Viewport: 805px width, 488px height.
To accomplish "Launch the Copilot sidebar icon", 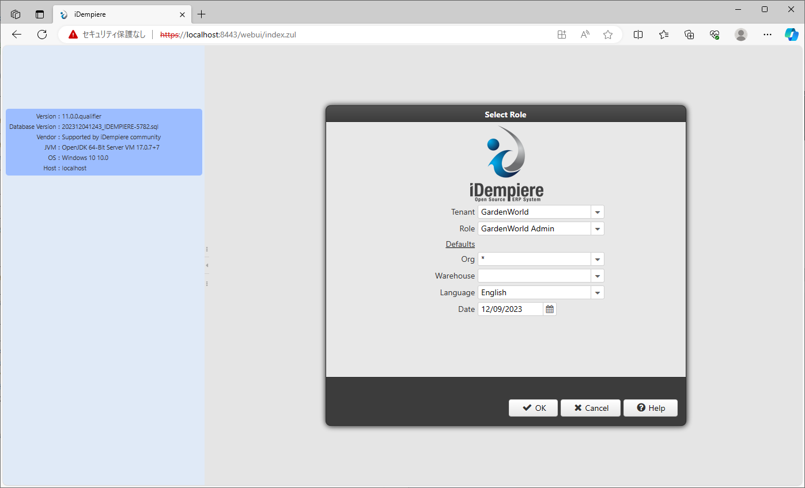I will (x=792, y=35).
